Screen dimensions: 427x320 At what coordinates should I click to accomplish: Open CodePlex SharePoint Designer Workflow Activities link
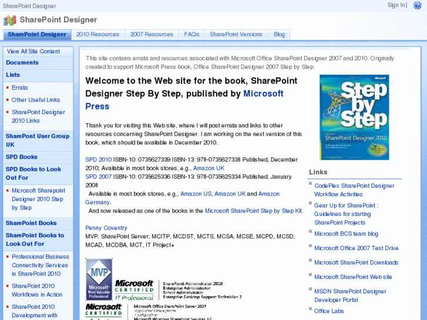[354, 190]
